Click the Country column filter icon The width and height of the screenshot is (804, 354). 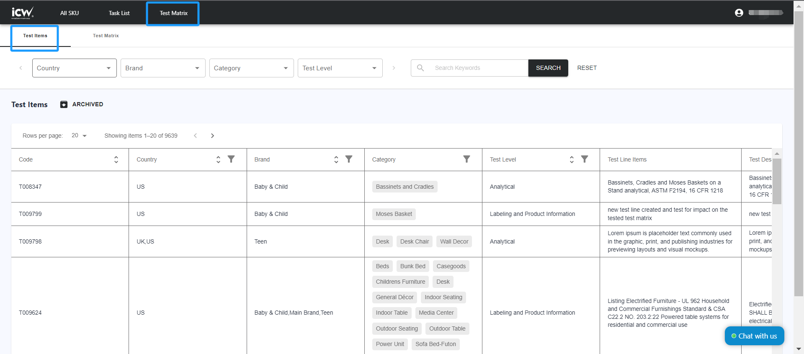(231, 159)
